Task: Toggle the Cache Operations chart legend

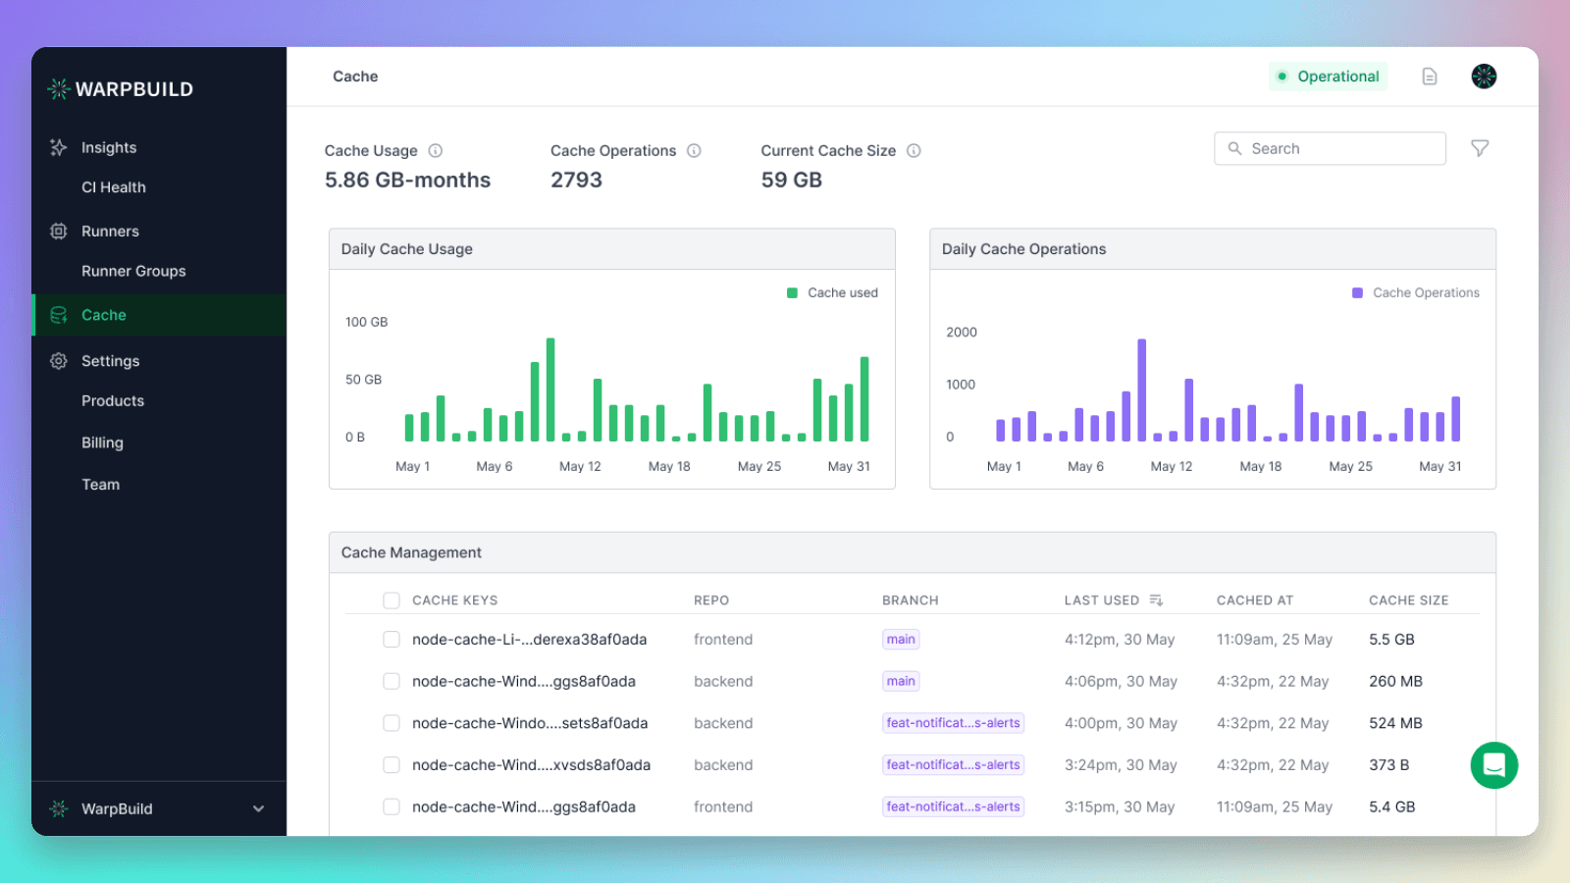Action: (1415, 292)
